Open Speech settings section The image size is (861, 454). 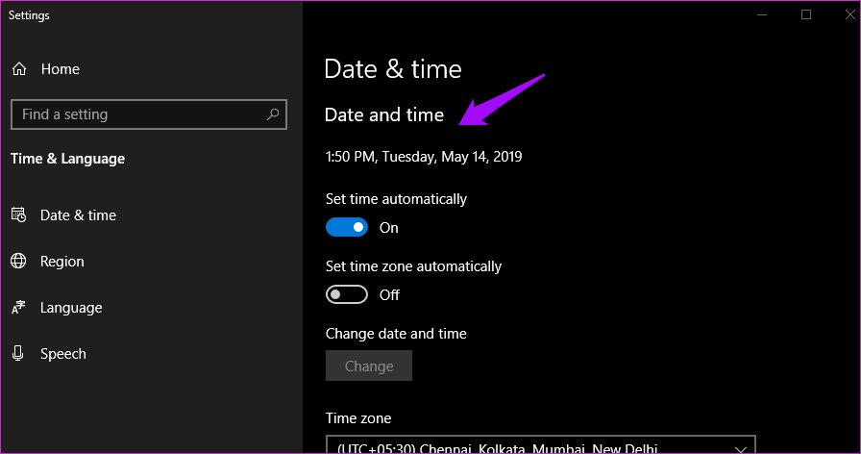63,354
